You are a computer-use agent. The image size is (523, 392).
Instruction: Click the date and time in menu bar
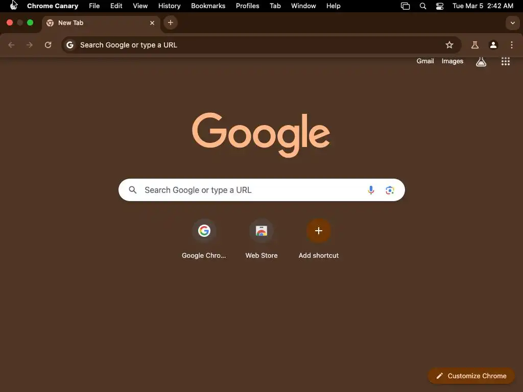point(483,6)
